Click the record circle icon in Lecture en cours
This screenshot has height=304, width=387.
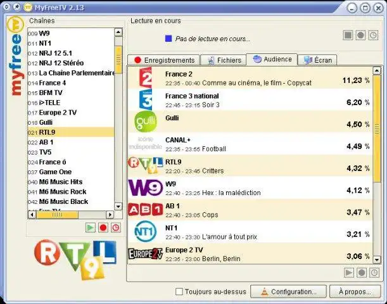click(x=360, y=35)
